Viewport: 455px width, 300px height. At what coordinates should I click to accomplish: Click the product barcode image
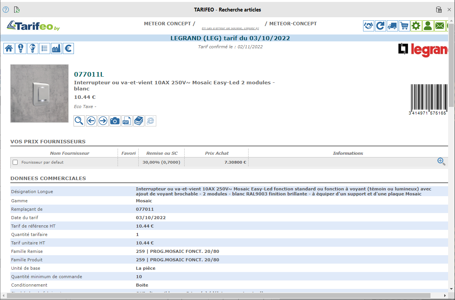(x=428, y=100)
